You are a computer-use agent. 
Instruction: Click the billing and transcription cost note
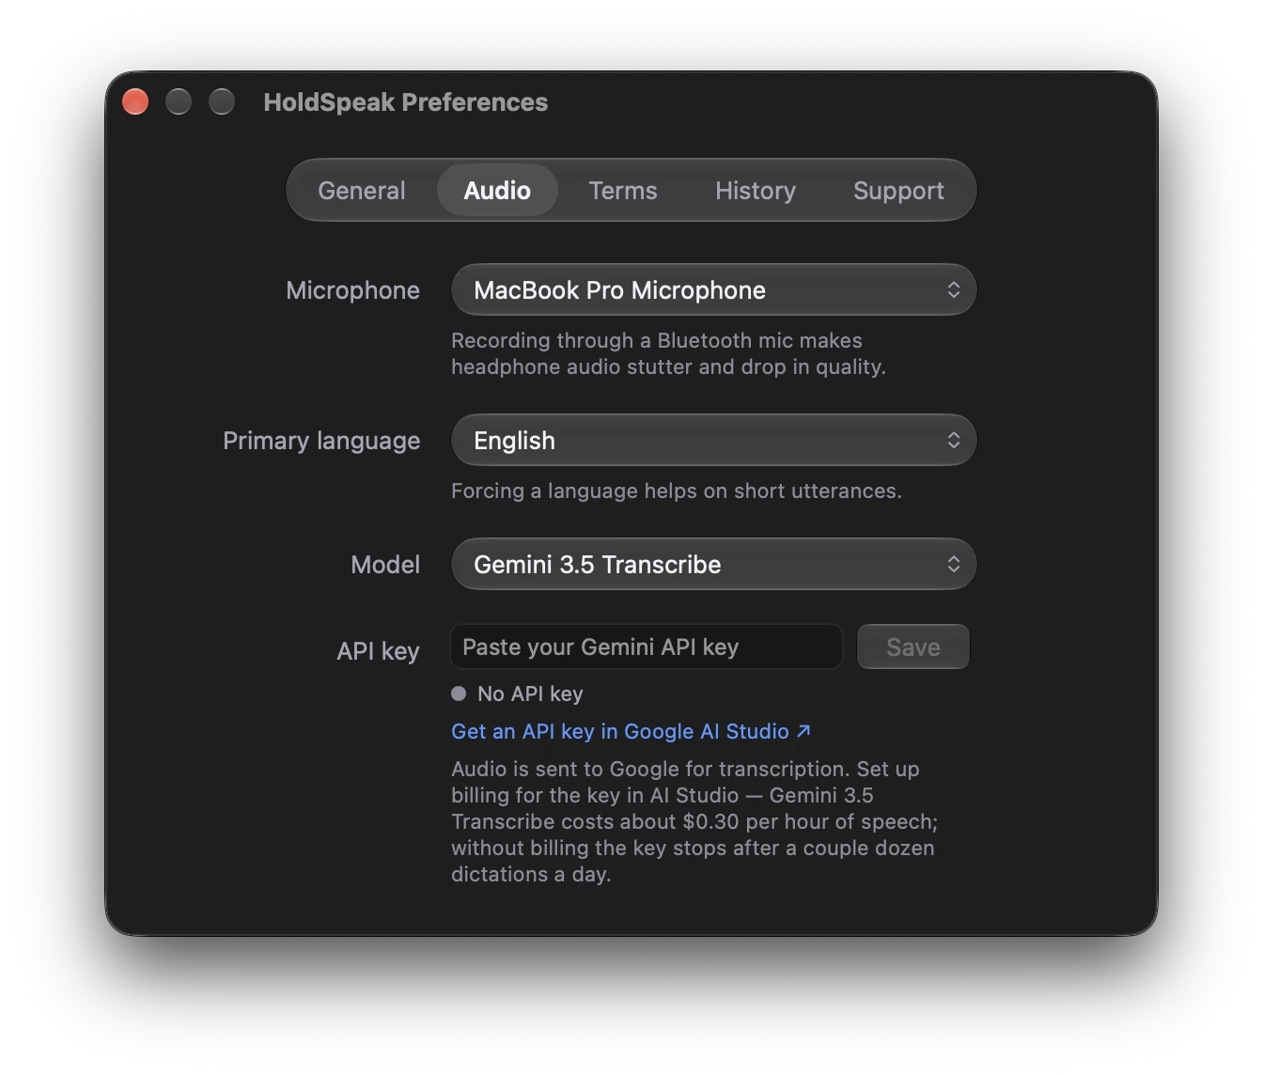coord(694,821)
